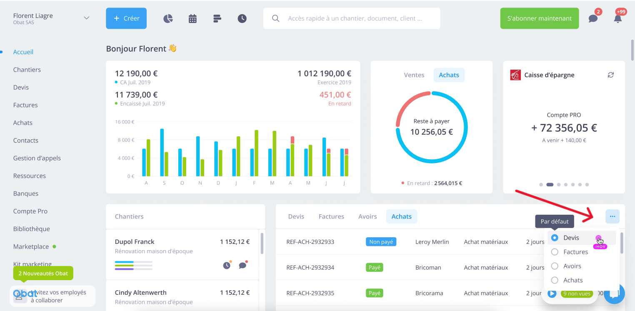Open Factures in the sidebar
The height and width of the screenshot is (311, 635).
click(x=25, y=105)
